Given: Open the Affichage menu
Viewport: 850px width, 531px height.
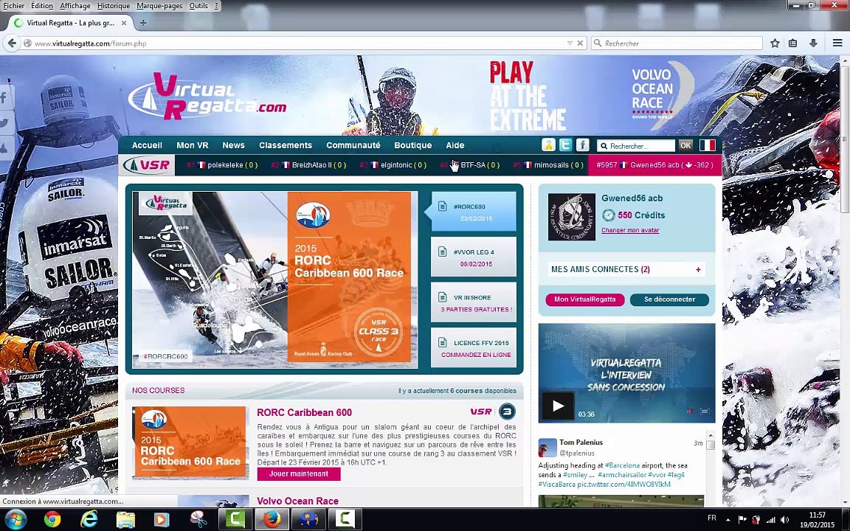Looking at the screenshot, I should coord(75,5).
